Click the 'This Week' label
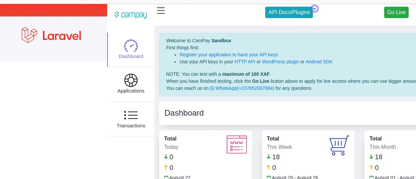416x179 pixels. pos(279,147)
